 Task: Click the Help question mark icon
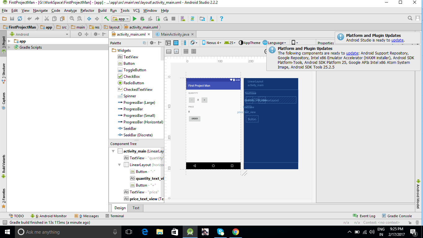pyautogui.click(x=221, y=19)
